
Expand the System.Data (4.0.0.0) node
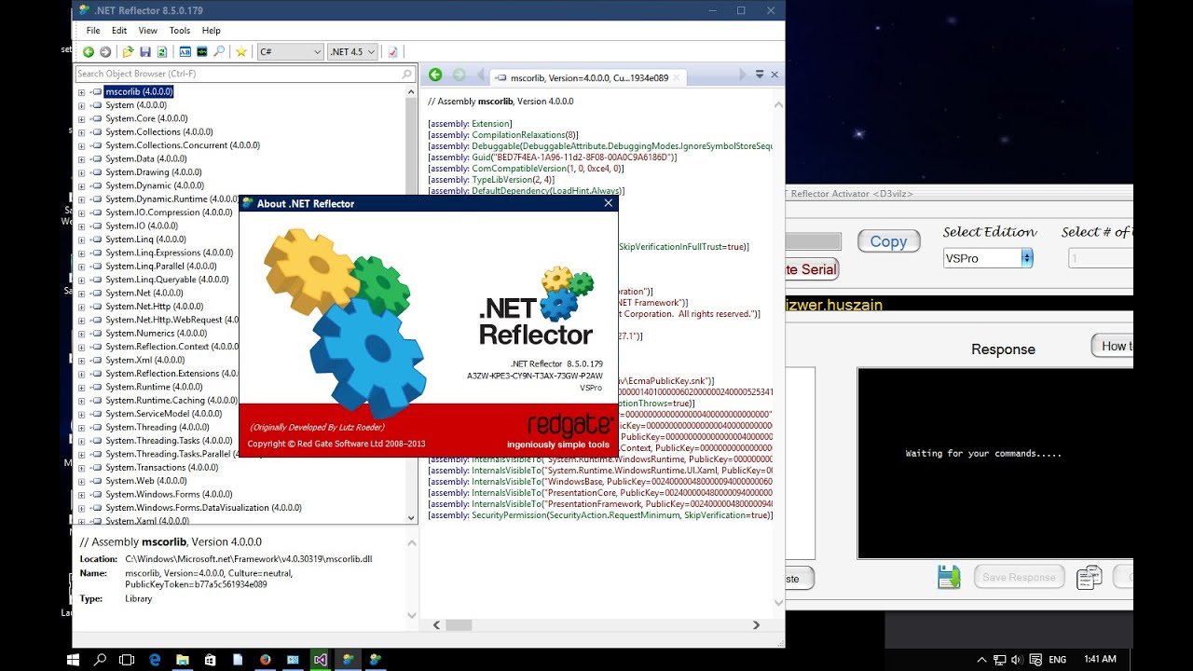pyautogui.click(x=82, y=159)
